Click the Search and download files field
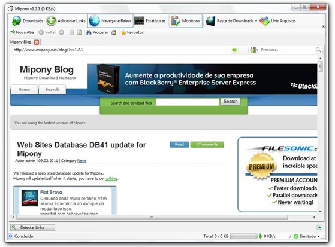 pyautogui.click(x=188, y=102)
